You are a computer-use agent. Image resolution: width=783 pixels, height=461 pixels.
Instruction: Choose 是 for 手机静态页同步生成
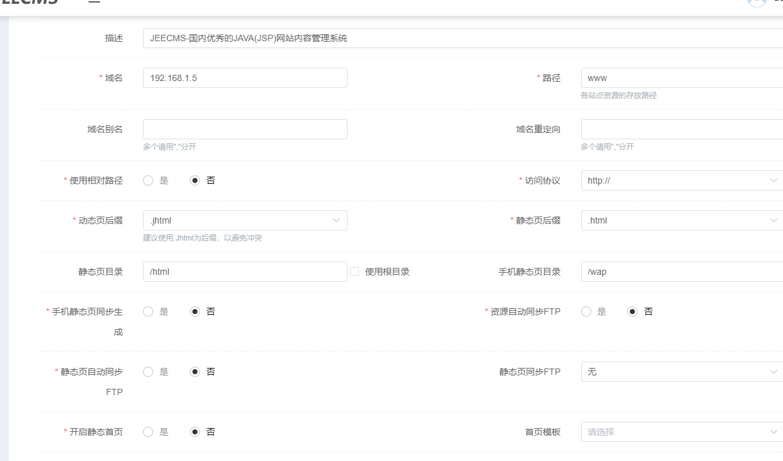pos(148,312)
